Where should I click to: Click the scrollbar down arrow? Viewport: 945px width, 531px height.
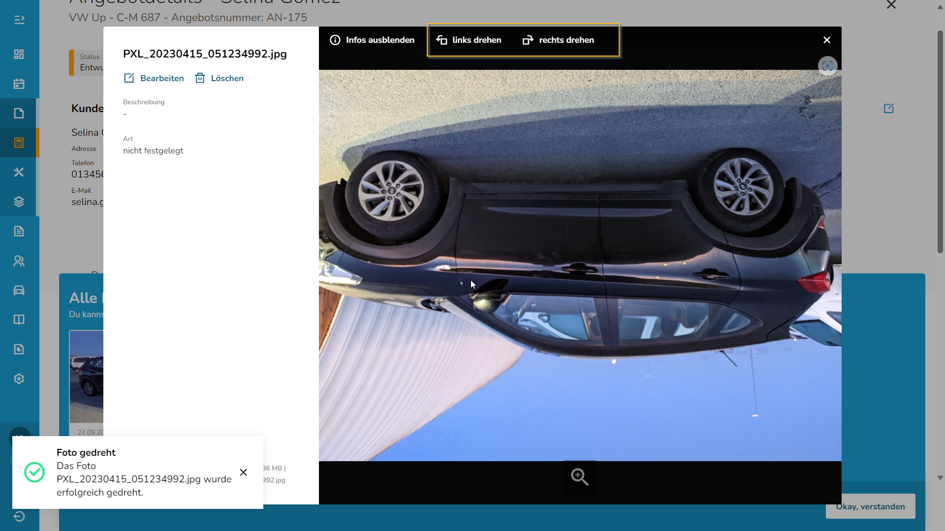pos(940,477)
